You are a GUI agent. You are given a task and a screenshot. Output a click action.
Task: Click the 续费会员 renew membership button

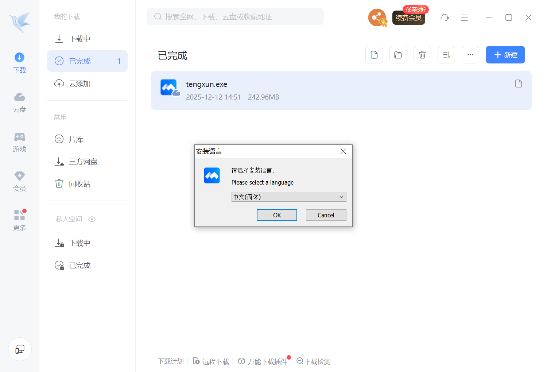click(409, 18)
